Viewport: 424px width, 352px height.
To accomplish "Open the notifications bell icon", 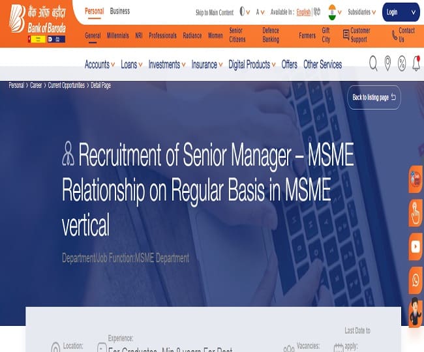I will click(416, 63).
